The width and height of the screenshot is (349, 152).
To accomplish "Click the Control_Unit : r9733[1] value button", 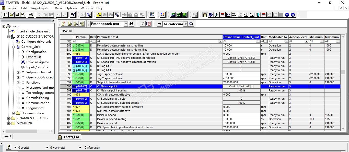I will coord(241,62).
